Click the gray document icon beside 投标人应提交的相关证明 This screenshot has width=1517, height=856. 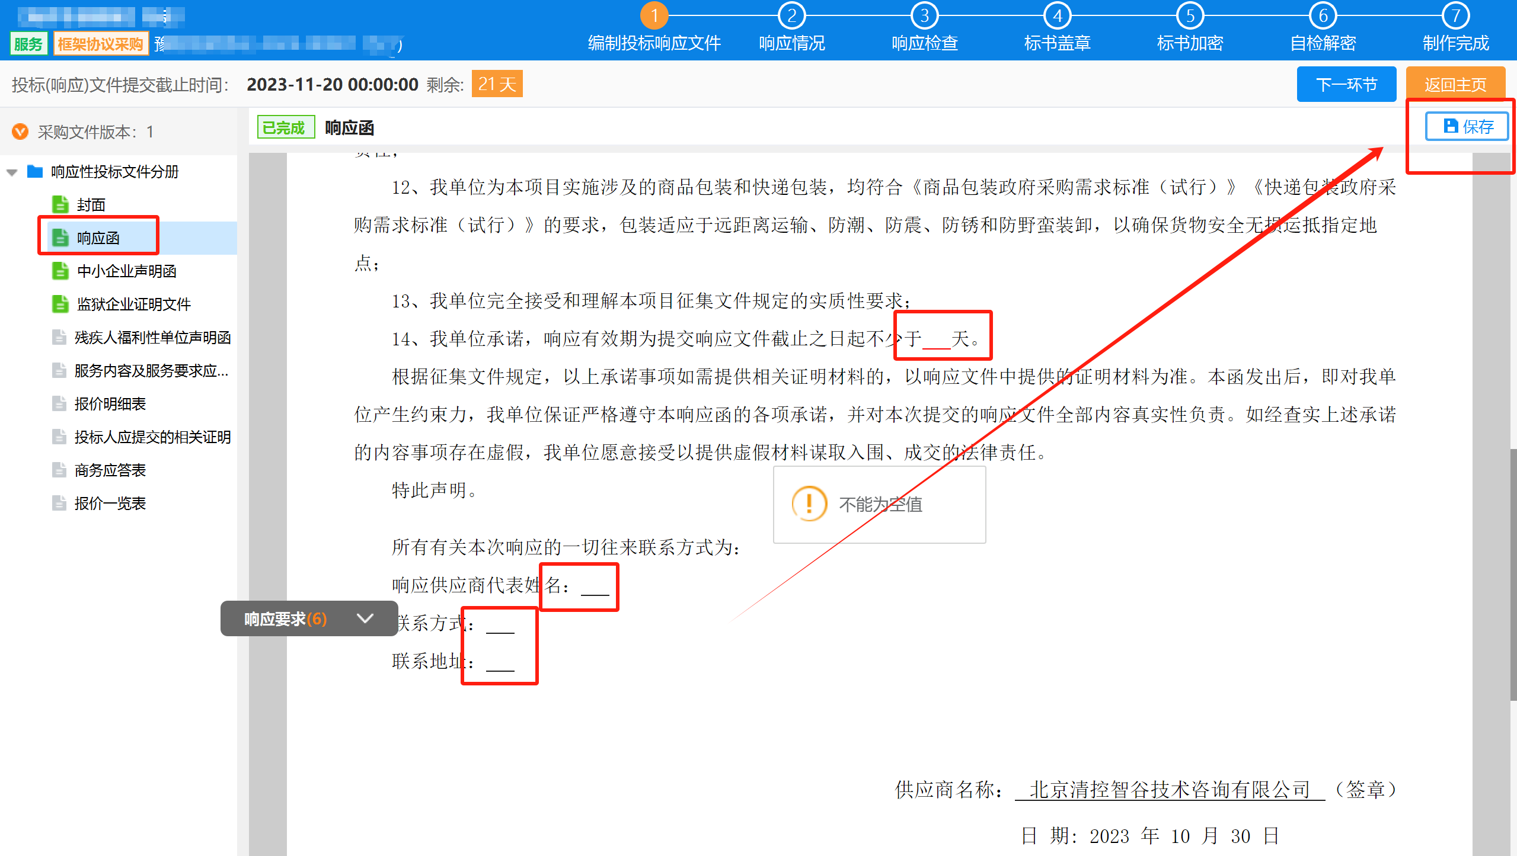[59, 437]
